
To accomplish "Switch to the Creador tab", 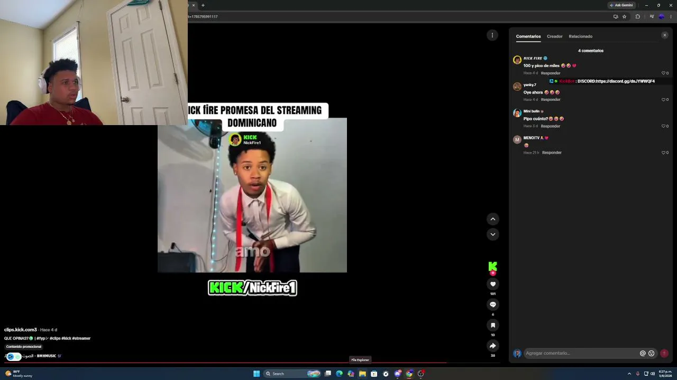I will (555, 36).
